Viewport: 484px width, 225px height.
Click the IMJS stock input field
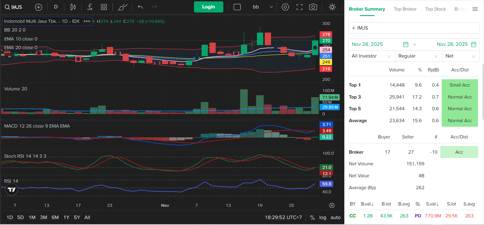414,28
